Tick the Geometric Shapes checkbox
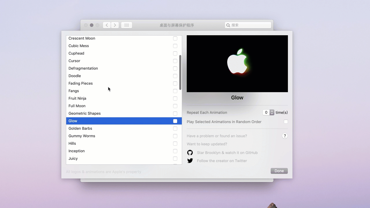 175,114
